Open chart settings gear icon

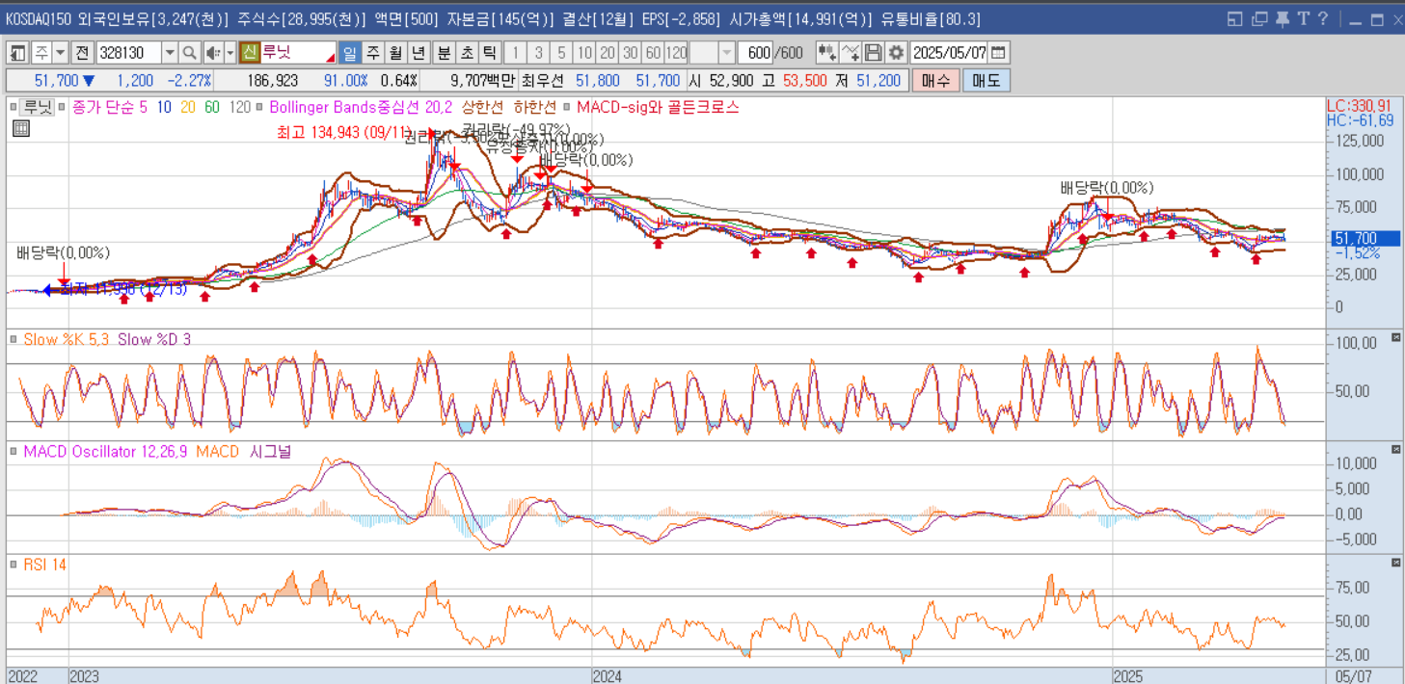pyautogui.click(x=896, y=53)
